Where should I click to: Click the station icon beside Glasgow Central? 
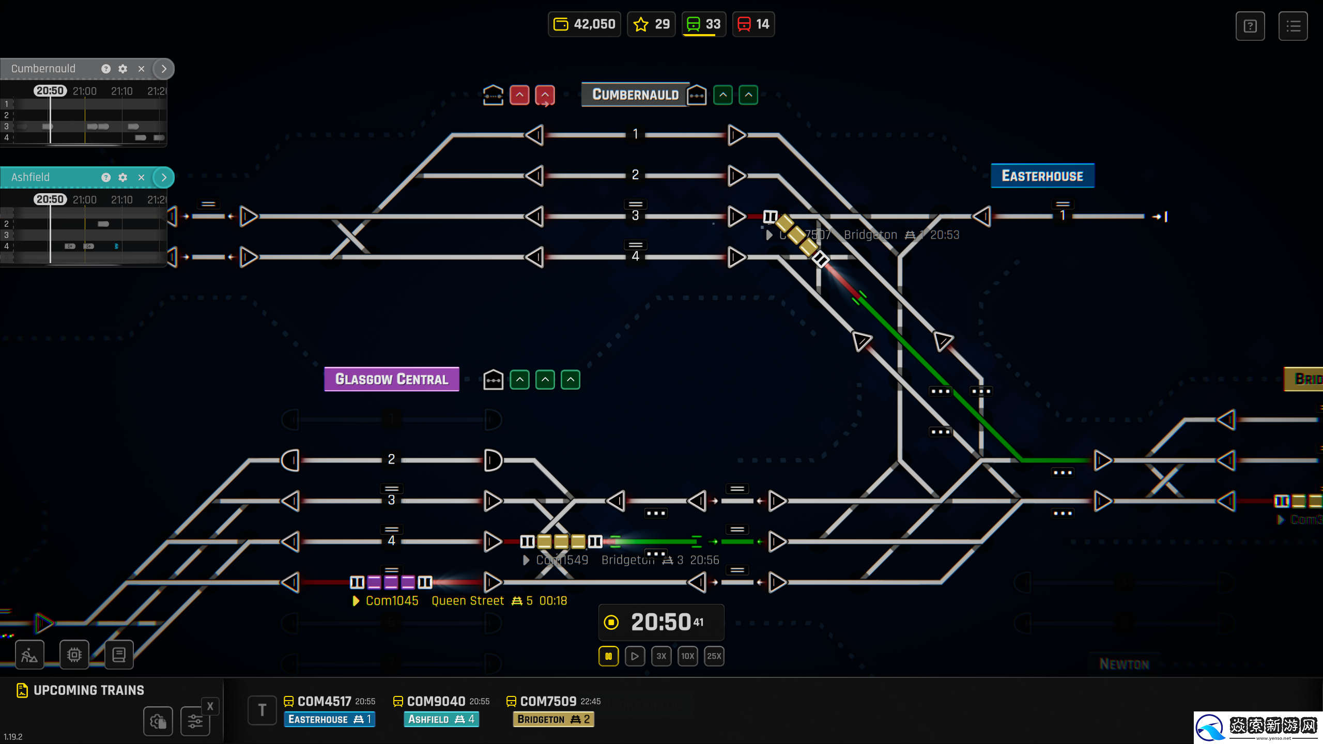(x=493, y=380)
